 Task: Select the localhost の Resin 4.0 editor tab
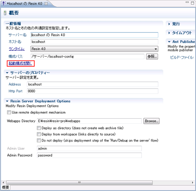(x=24, y=3)
